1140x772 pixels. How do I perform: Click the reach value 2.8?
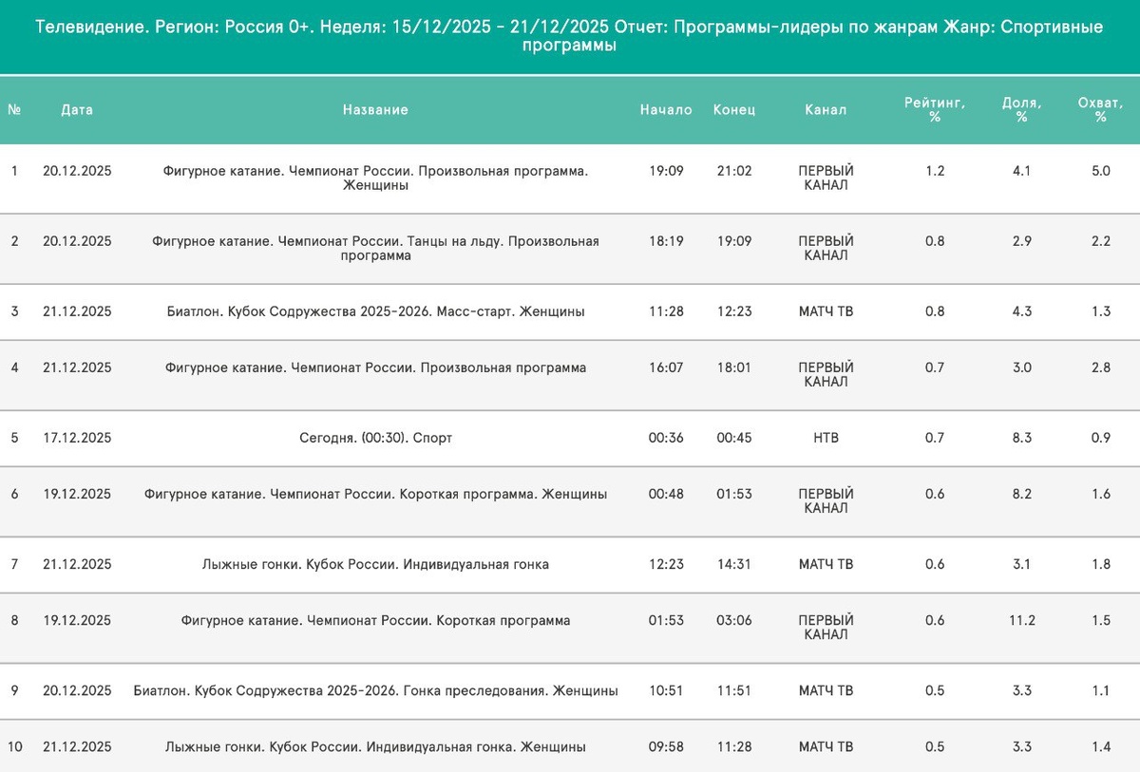1101,367
